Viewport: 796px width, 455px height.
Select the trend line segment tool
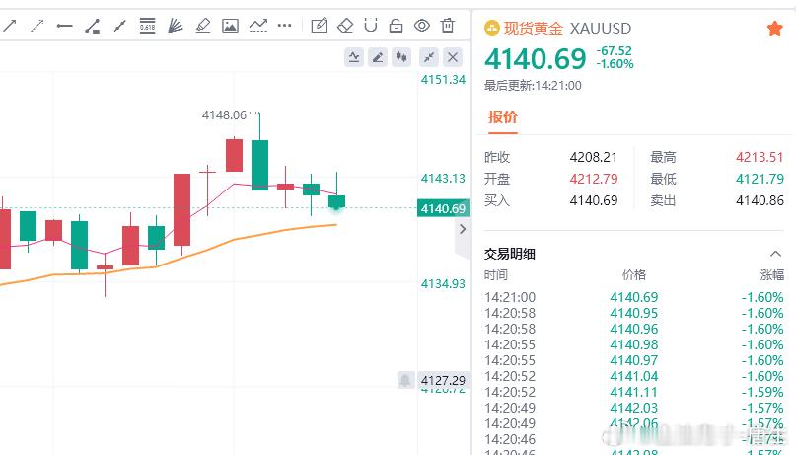click(x=119, y=26)
